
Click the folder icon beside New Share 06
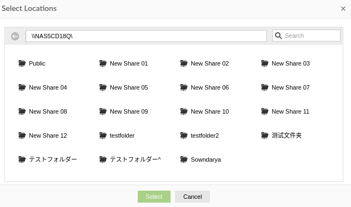click(x=184, y=87)
